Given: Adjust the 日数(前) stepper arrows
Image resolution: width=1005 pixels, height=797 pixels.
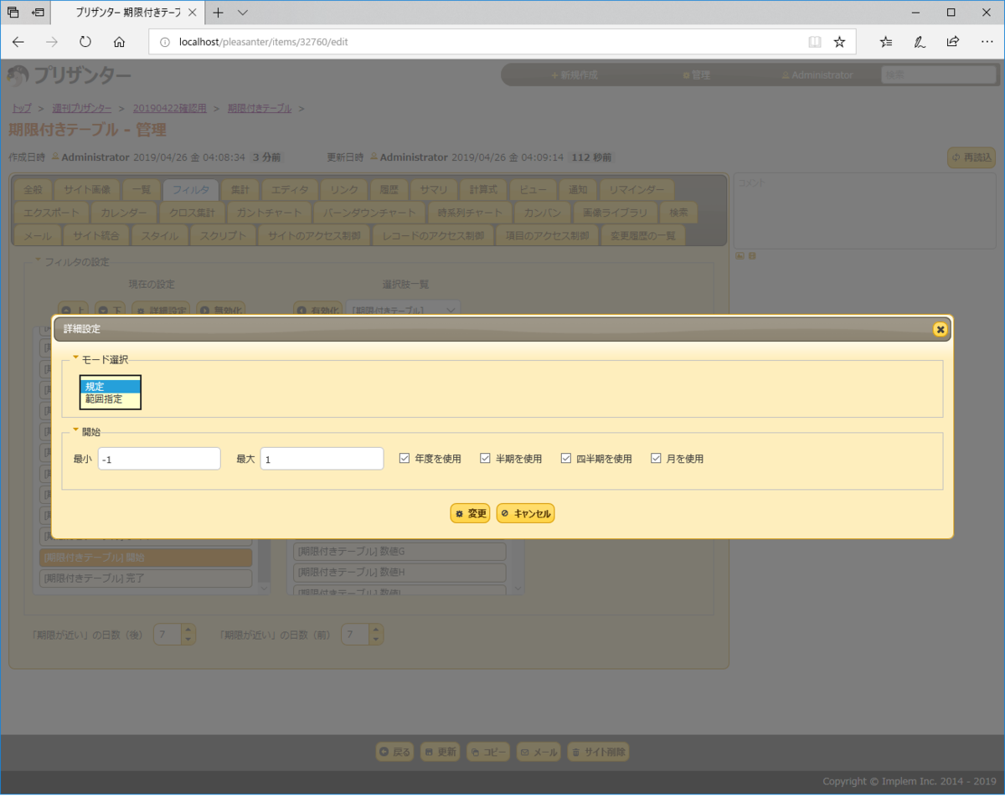Looking at the screenshot, I should 376,635.
